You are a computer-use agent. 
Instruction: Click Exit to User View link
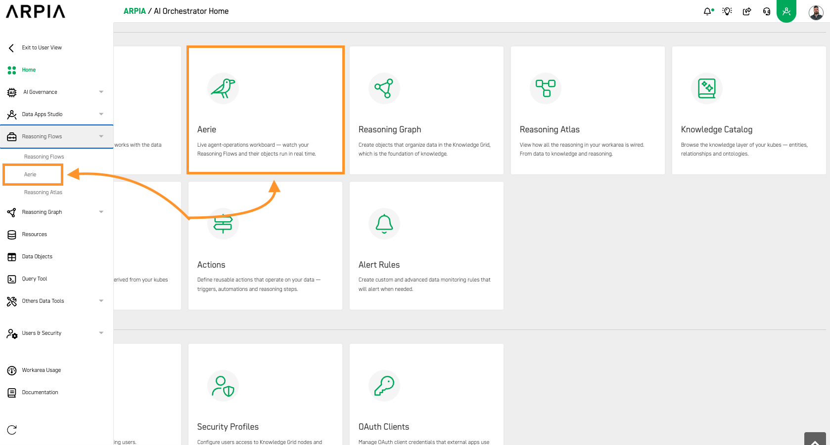(42, 47)
